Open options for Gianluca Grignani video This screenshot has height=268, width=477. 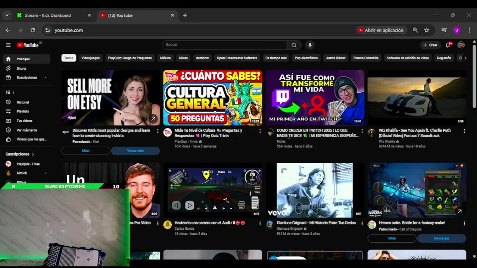[x=362, y=223]
